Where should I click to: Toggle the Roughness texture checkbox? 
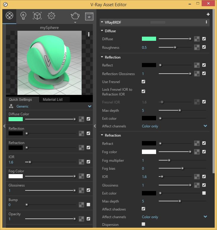click(204, 47)
